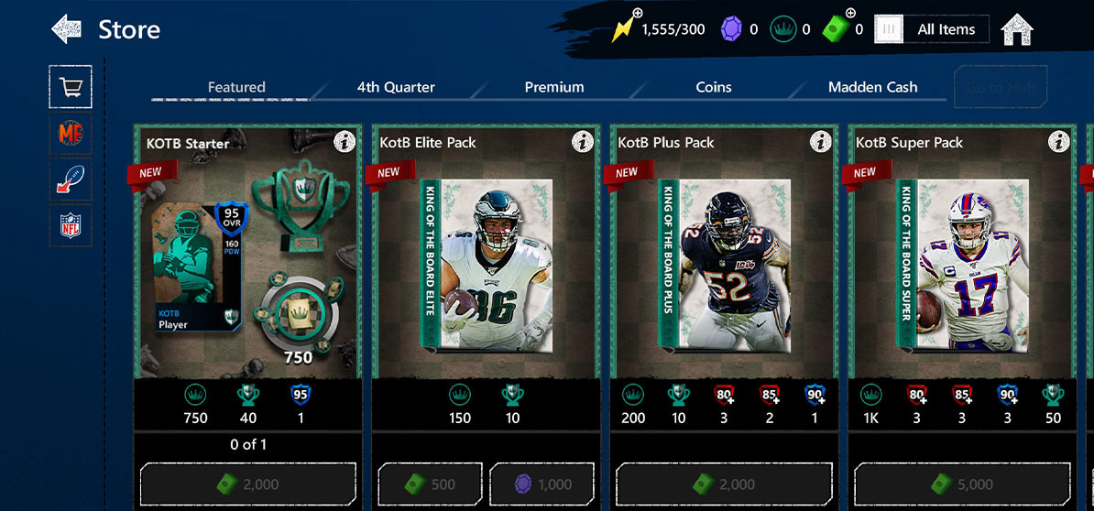
Task: Select the shopping cart sidebar icon
Action: (71, 87)
